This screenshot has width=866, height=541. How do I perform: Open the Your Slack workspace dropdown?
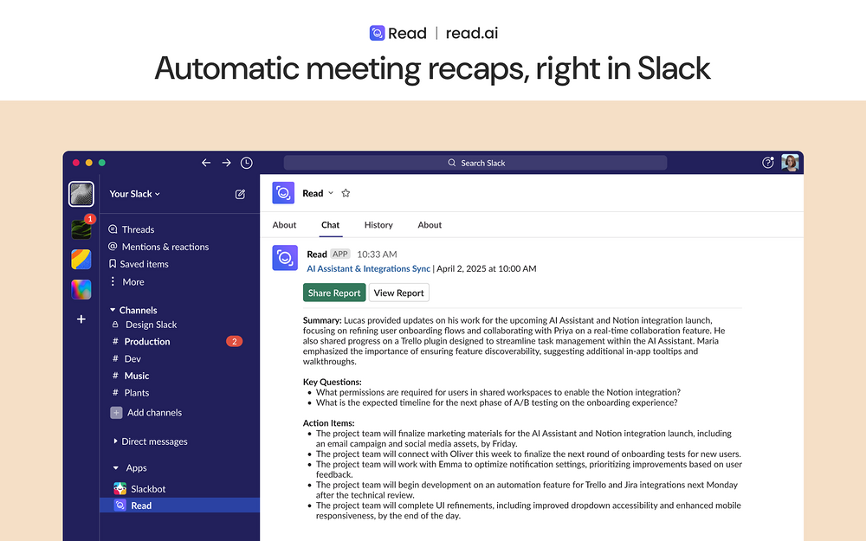click(x=135, y=194)
